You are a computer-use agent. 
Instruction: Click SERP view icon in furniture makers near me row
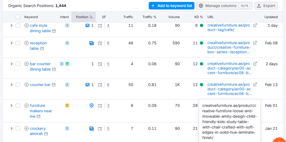point(100,106)
